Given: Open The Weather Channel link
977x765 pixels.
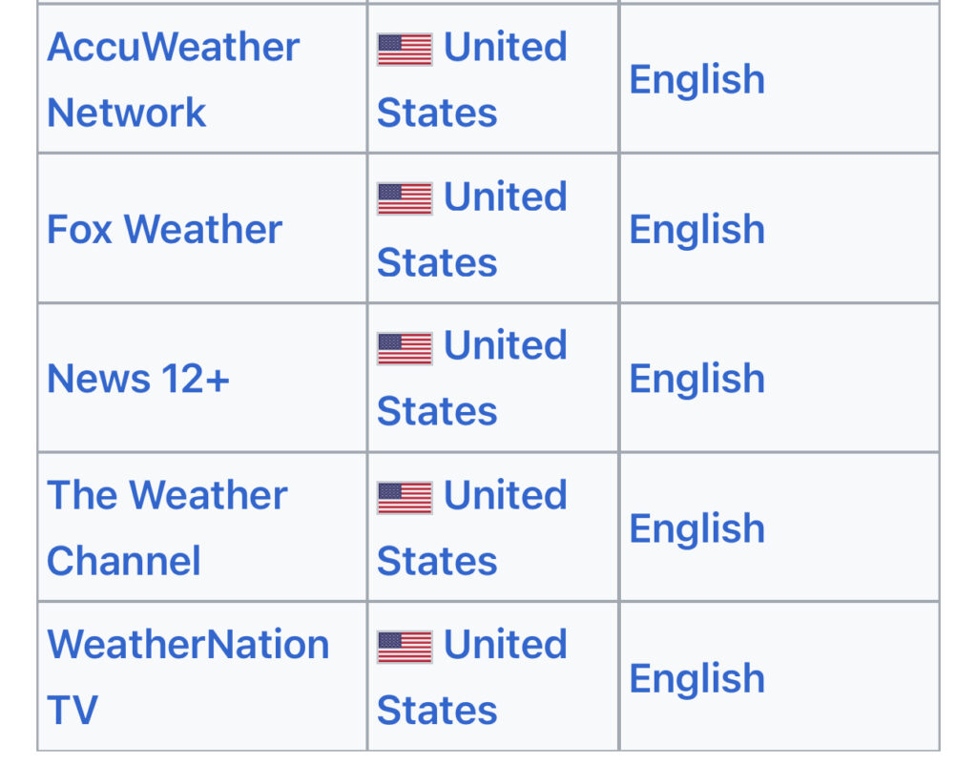Looking at the screenshot, I should point(167,527).
